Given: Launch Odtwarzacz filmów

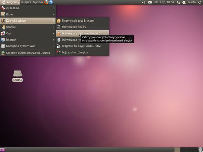Looking at the screenshot, I should click(x=82, y=27).
